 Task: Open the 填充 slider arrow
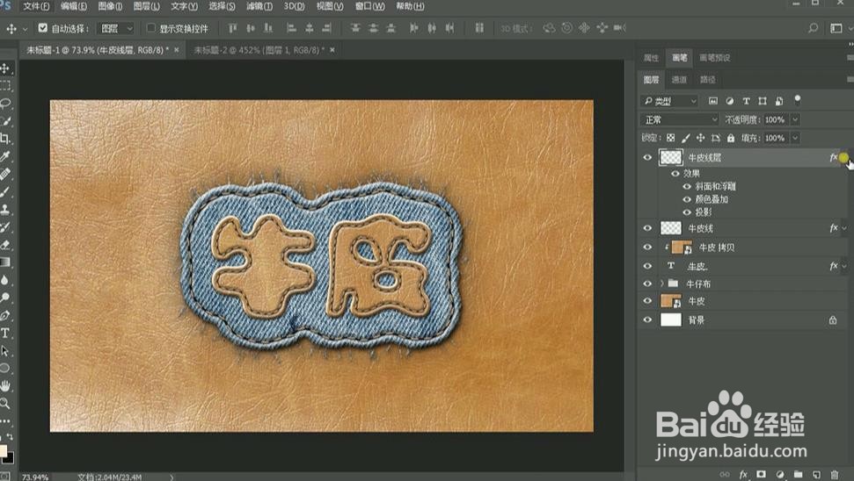click(795, 138)
